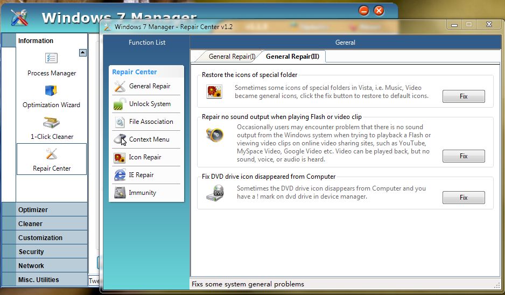The image size is (505, 295).
Task: Expand the Optimizer section
Action: point(45,209)
